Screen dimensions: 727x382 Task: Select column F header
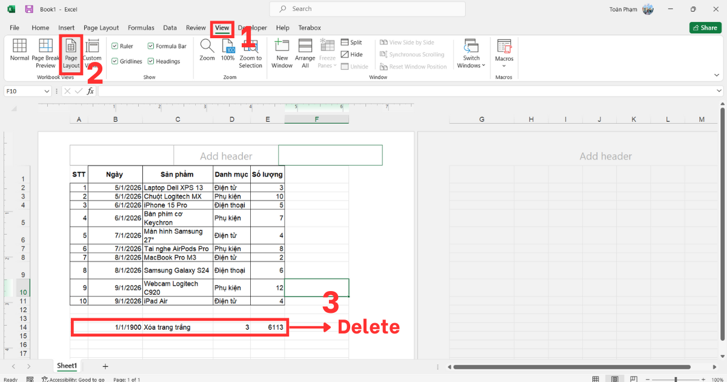pos(317,119)
